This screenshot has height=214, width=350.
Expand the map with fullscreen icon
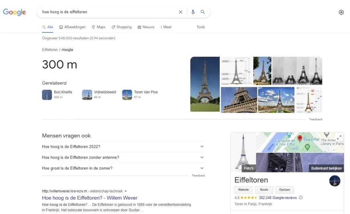pyautogui.click(x=339, y=137)
